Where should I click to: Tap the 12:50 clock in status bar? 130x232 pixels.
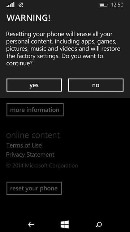[117, 5]
